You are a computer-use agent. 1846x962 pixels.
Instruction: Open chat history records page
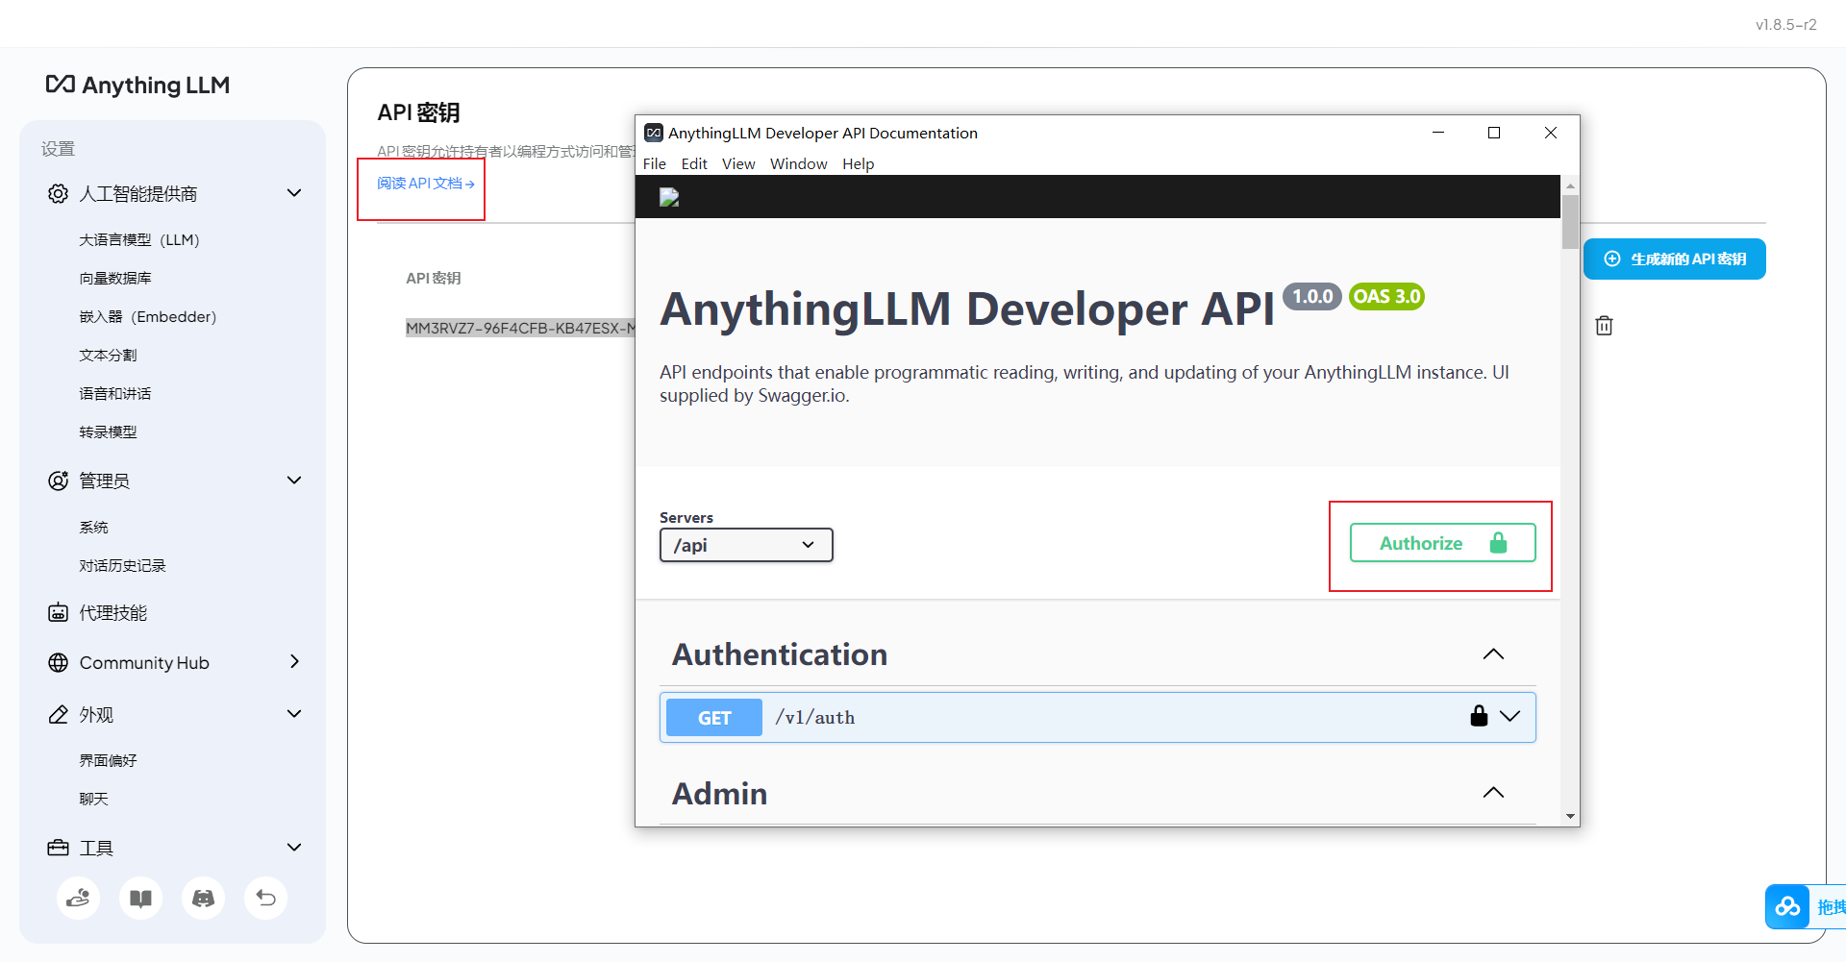122,566
